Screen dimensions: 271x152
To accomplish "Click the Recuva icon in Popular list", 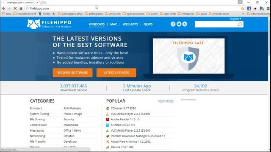I will [x=108, y=147].
